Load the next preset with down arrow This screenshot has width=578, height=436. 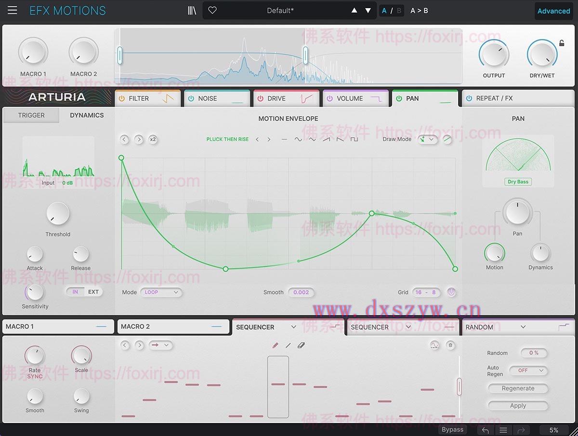click(368, 11)
